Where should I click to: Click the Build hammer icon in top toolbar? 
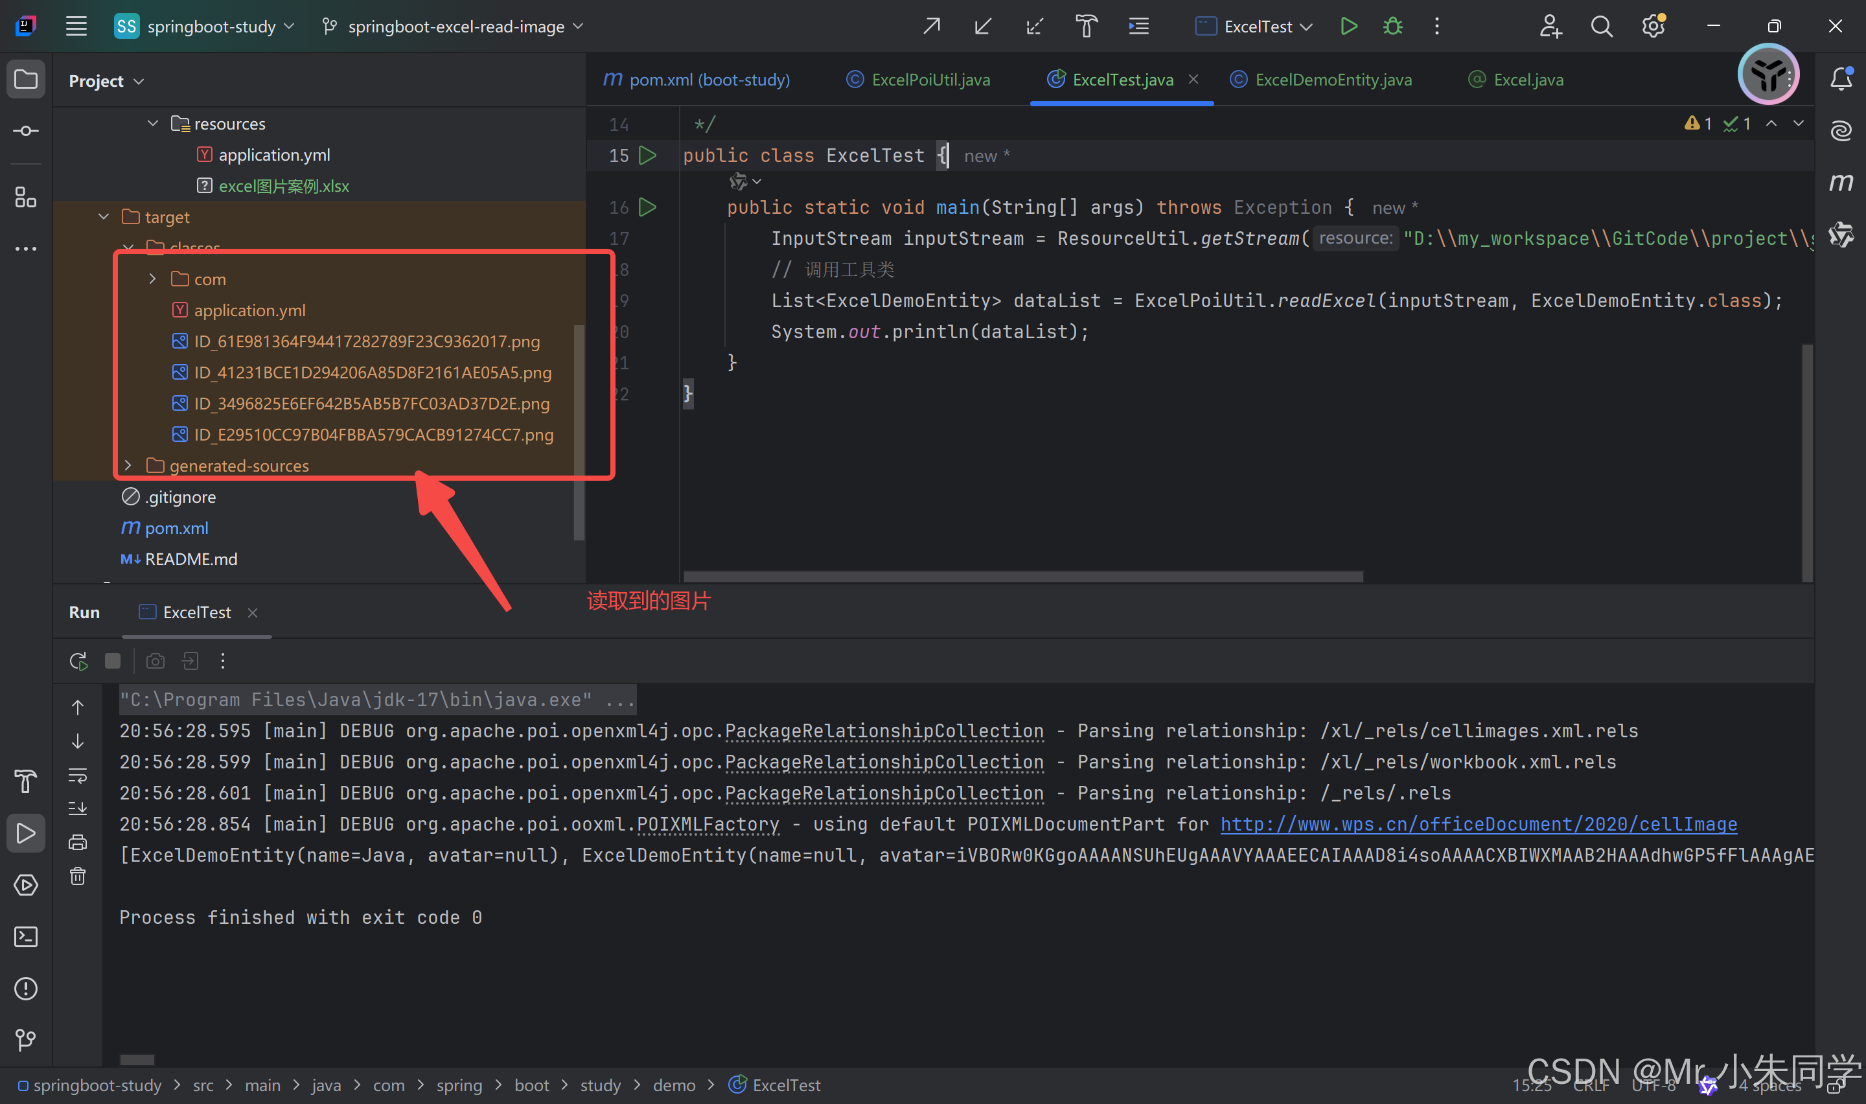click(x=1086, y=27)
